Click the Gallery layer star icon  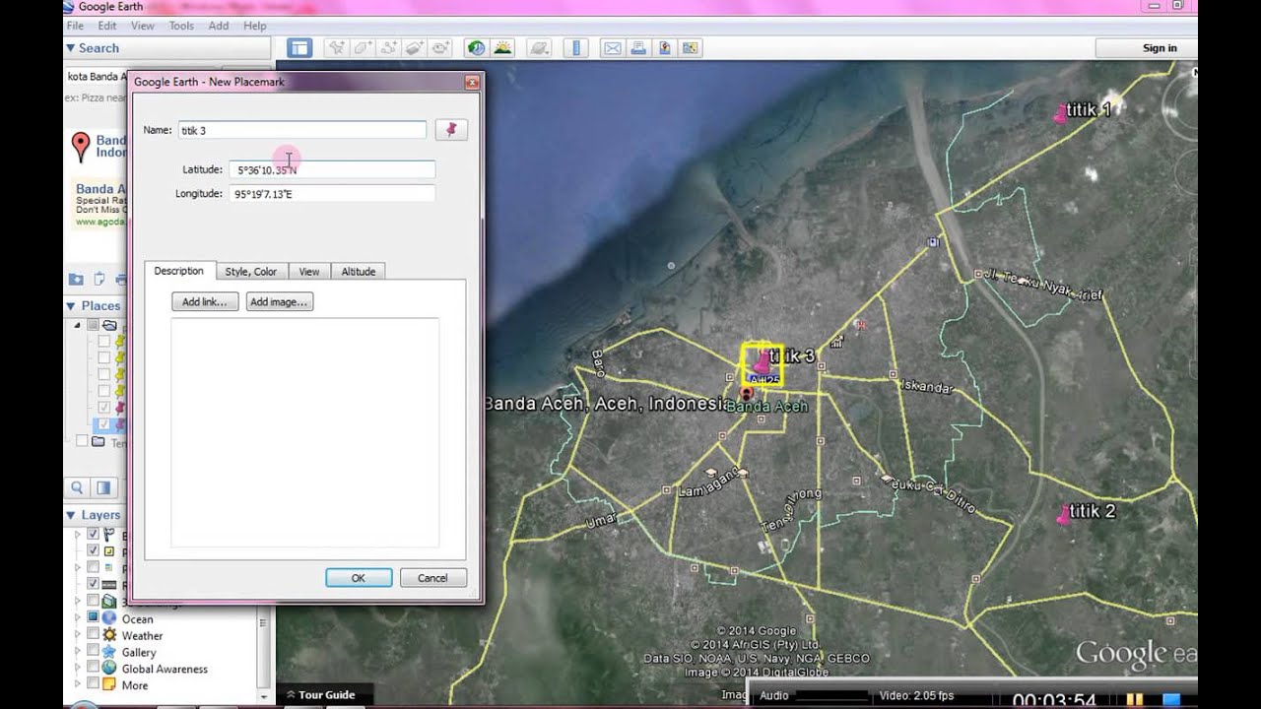click(108, 652)
